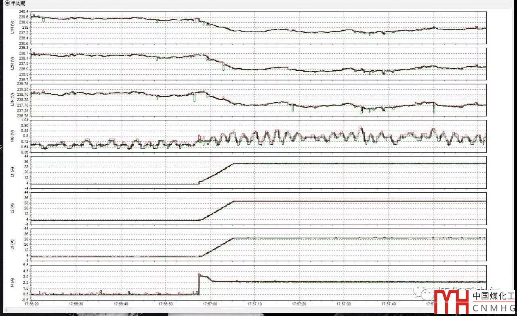This screenshot has height=316, width=517.
Task: Click the 17:56:50 time axis label
Action: [x=165, y=304]
